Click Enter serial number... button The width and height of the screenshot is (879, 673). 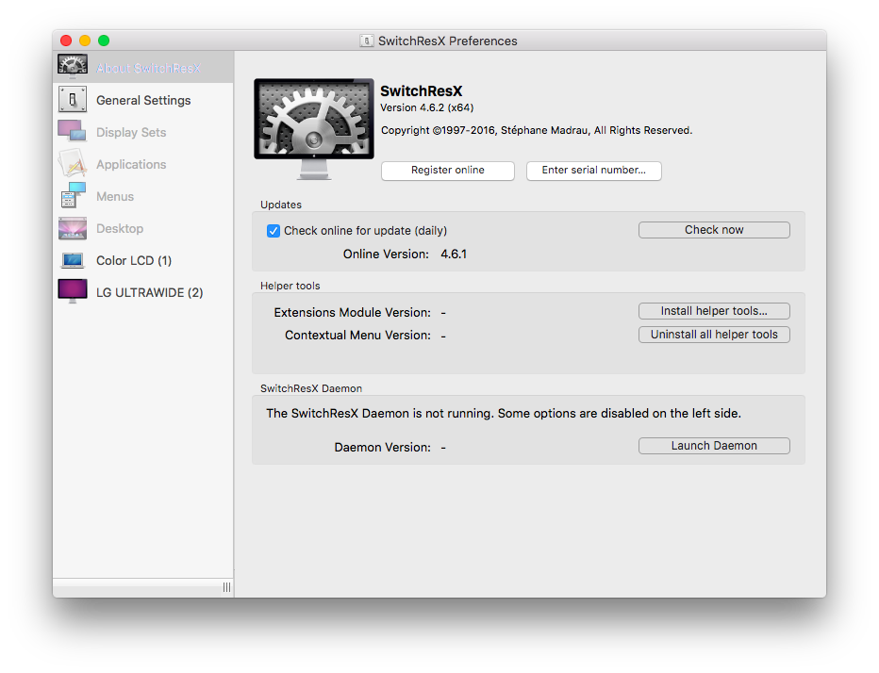pos(593,171)
